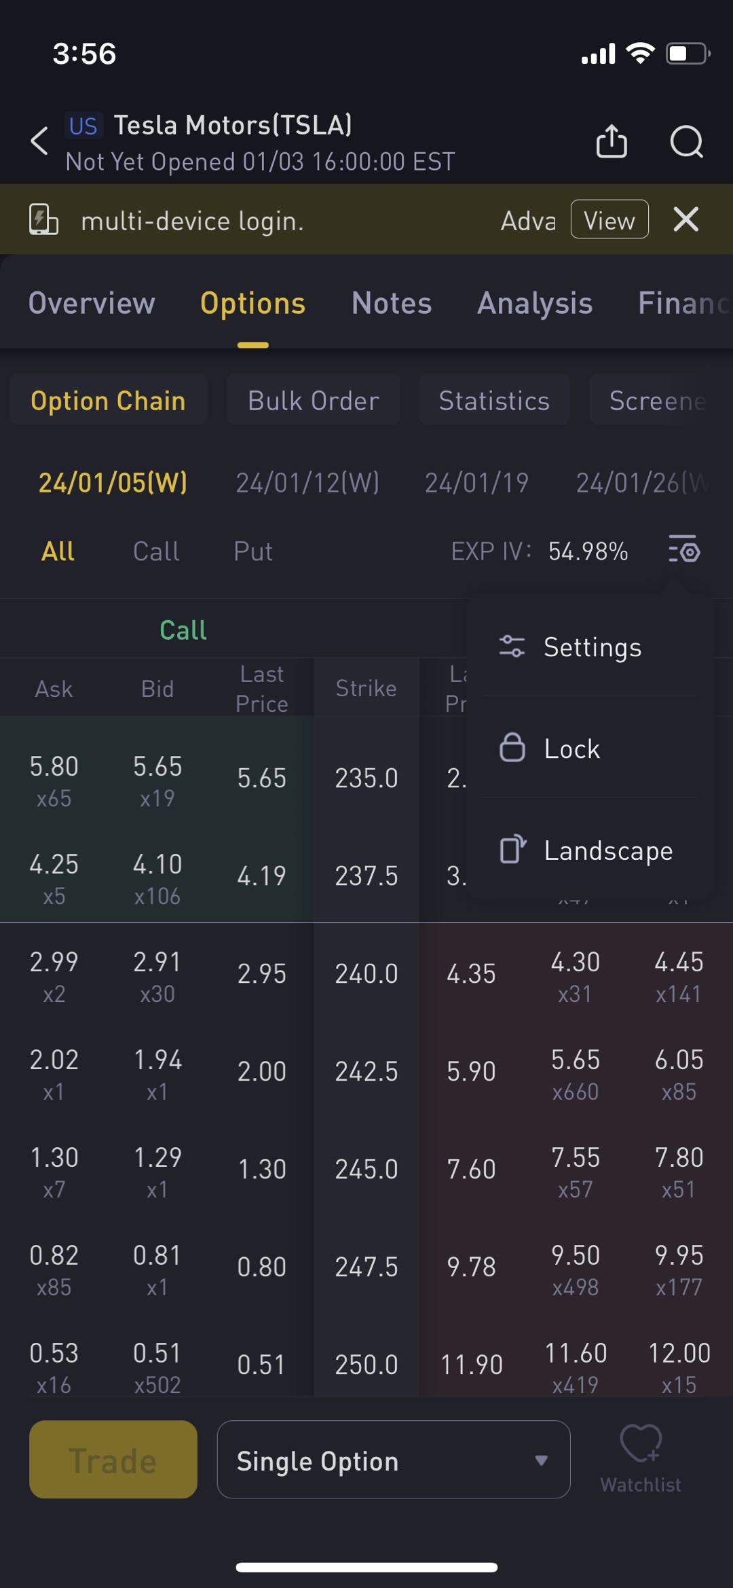Image resolution: width=733 pixels, height=1588 pixels.
Task: Open the share icon in header
Action: tap(612, 141)
